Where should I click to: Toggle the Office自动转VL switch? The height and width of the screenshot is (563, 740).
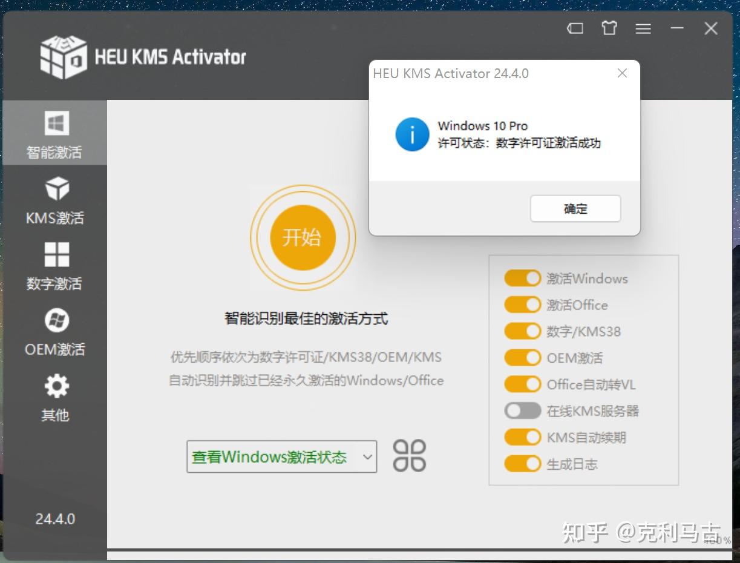click(x=522, y=384)
